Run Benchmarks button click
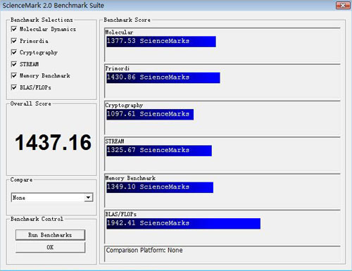 pos(50,235)
